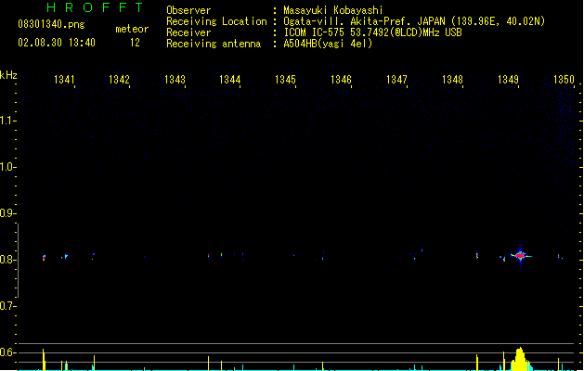Click the observer name Masayuki Kobayashi
The height and width of the screenshot is (371, 584).
(x=333, y=10)
